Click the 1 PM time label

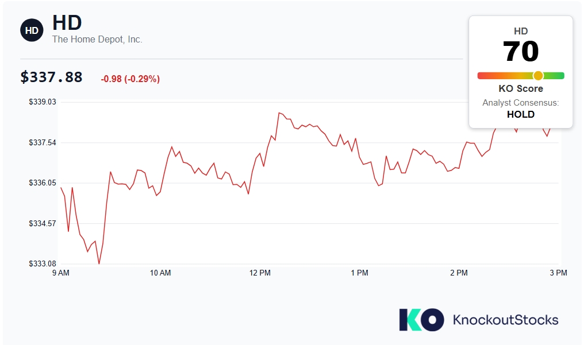[x=359, y=273]
